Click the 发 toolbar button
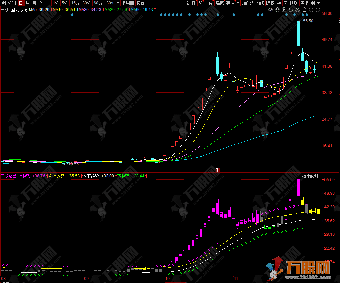This screenshot has height=283, width=340. tap(188, 3)
